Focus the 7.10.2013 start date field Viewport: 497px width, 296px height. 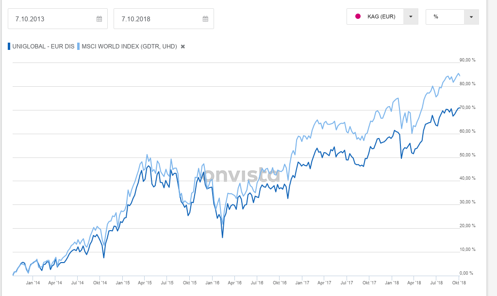[x=51, y=19]
